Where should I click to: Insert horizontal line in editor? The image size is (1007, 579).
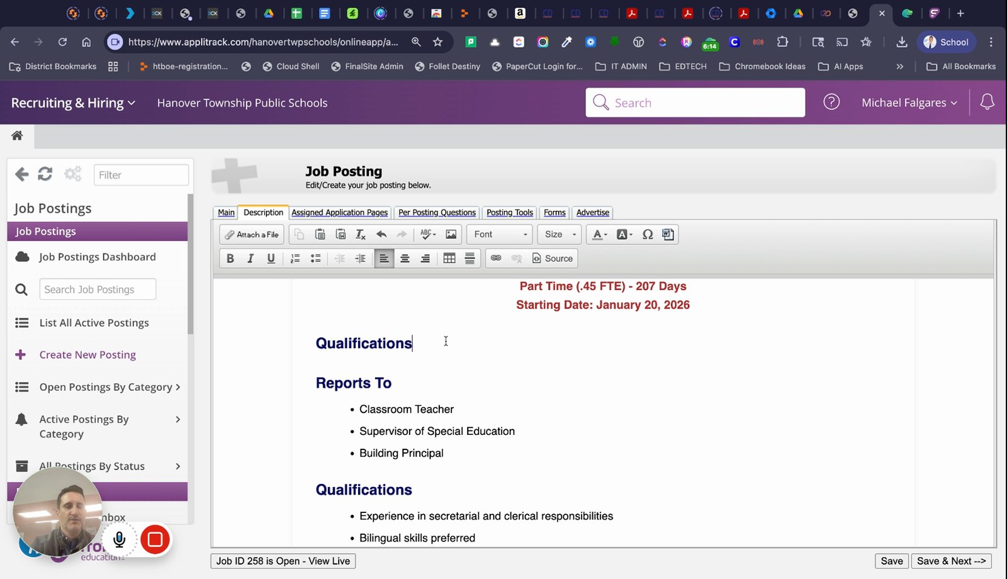470,258
